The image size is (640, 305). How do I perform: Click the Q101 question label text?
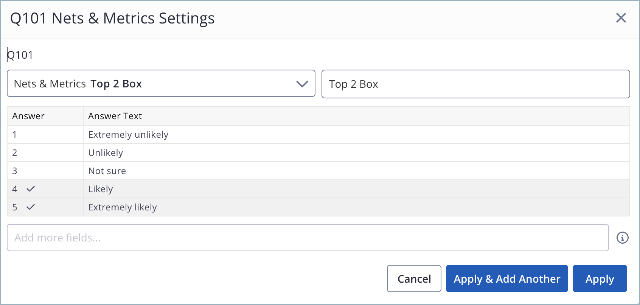pos(20,55)
